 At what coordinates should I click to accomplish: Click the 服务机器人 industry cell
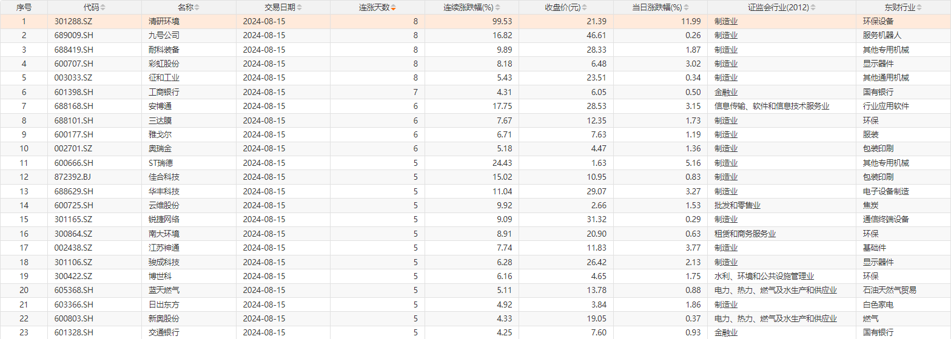882,35
